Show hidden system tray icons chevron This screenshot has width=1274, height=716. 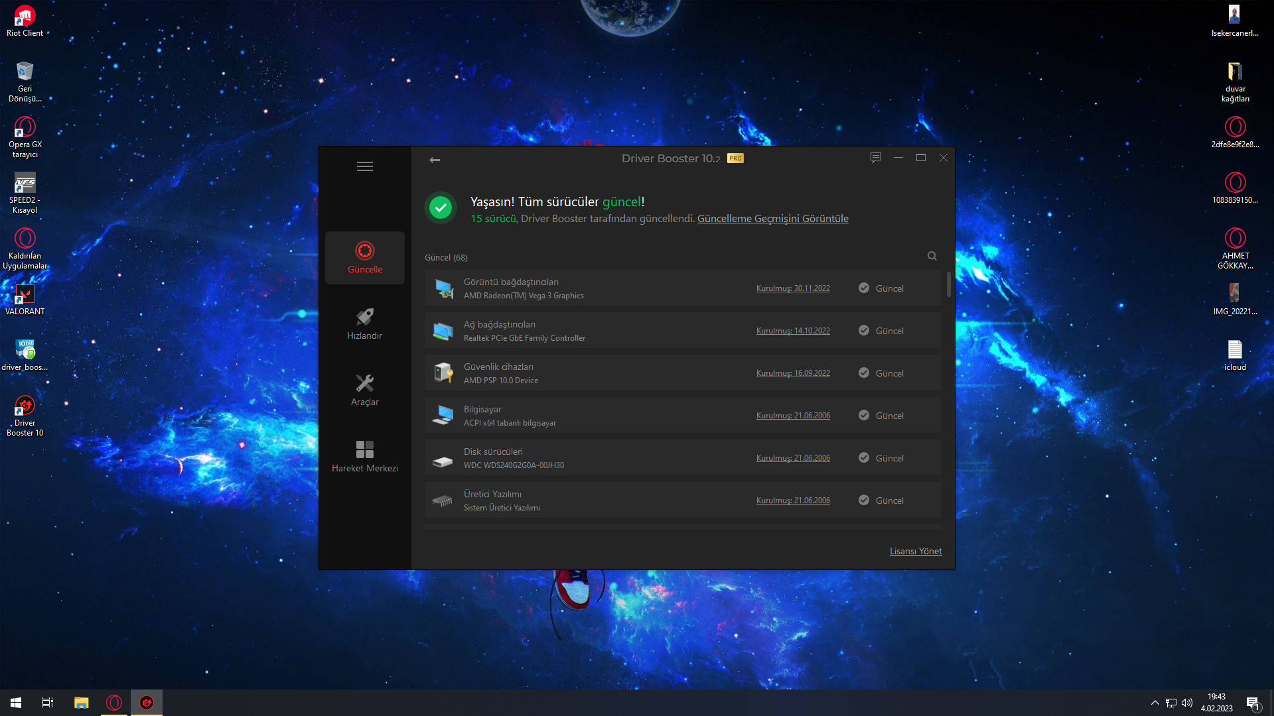click(1155, 703)
